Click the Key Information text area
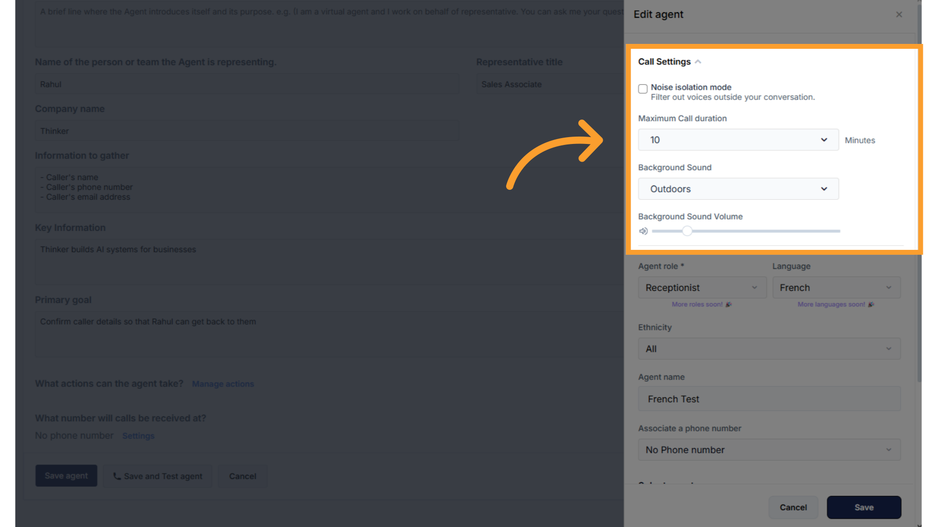937x527 pixels. pyautogui.click(x=329, y=262)
